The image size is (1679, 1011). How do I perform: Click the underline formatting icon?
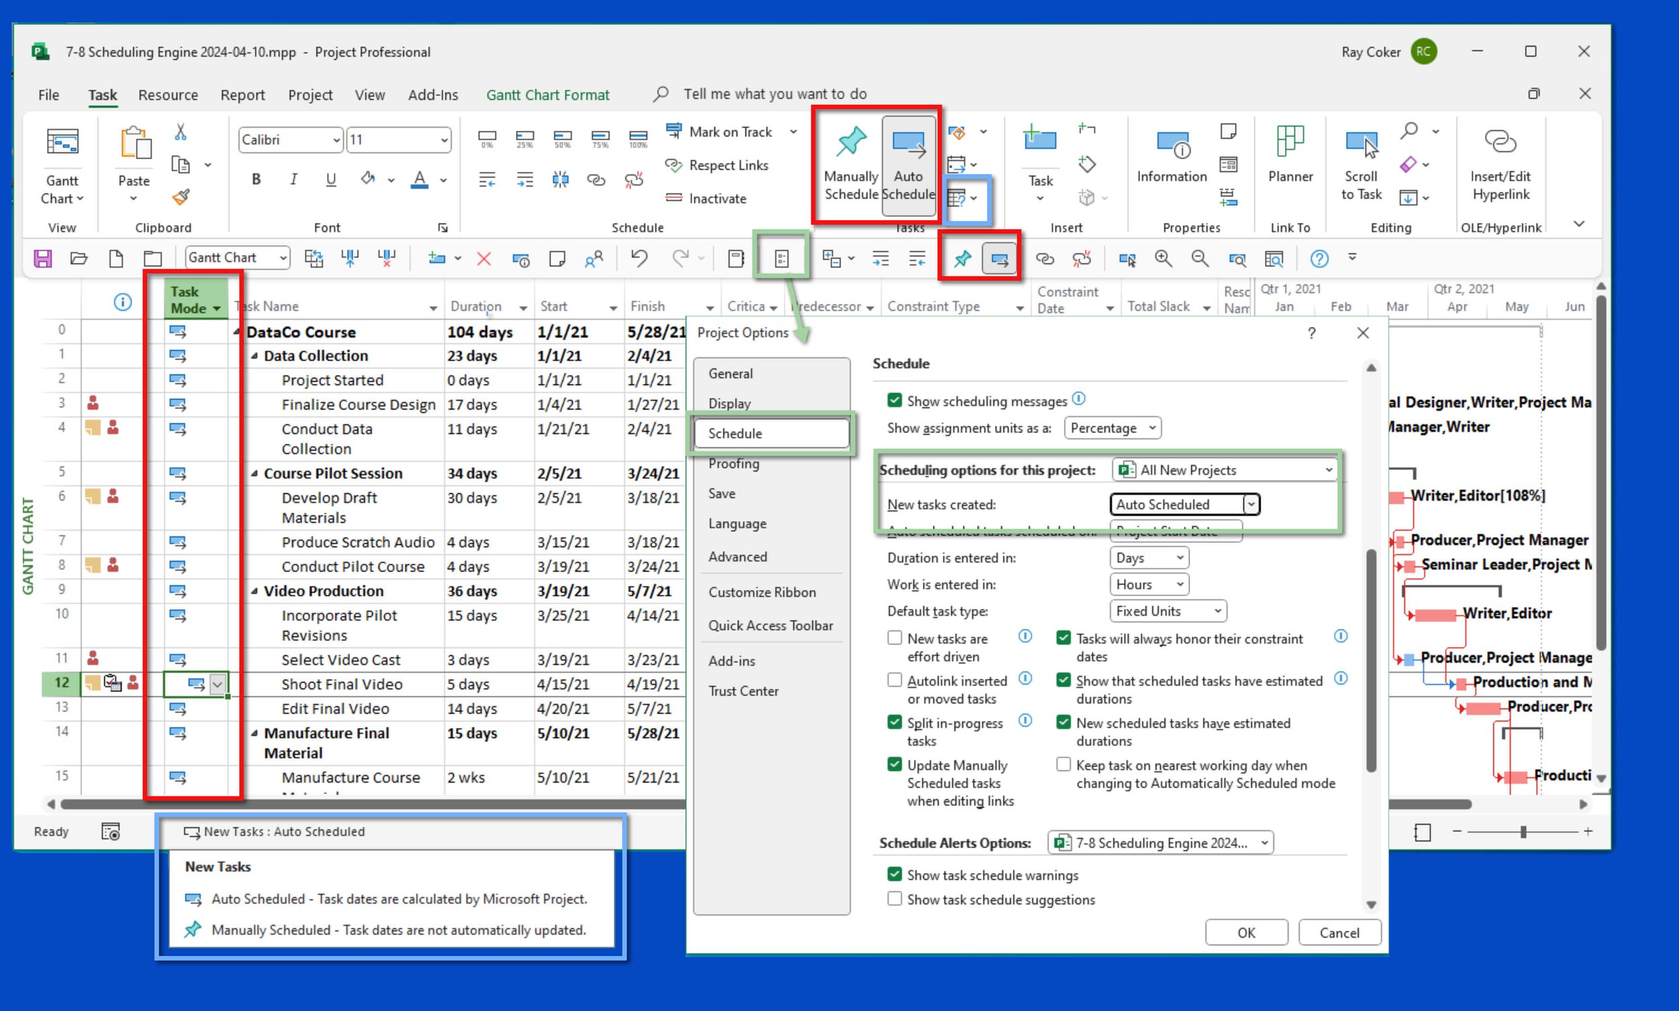pyautogui.click(x=331, y=179)
